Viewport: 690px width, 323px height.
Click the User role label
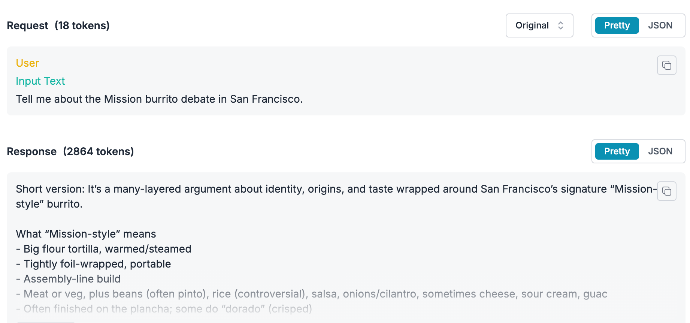tap(27, 63)
